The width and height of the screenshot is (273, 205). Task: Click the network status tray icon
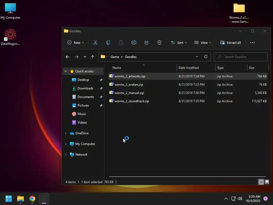pos(233,199)
